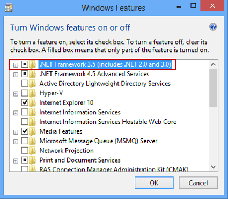Click the folder icon next to Media Features
Image resolution: width=228 pixels, height=199 pixels.
coord(32,131)
